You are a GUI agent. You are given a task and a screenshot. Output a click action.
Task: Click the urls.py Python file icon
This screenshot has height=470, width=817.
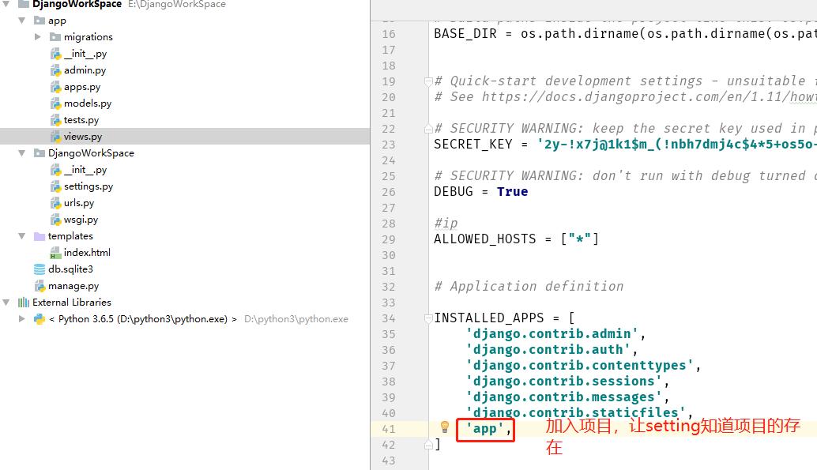click(x=56, y=203)
